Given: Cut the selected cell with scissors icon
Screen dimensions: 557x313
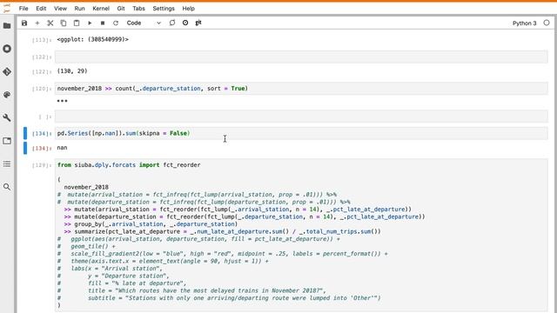Looking at the screenshot, I should 50,23.
